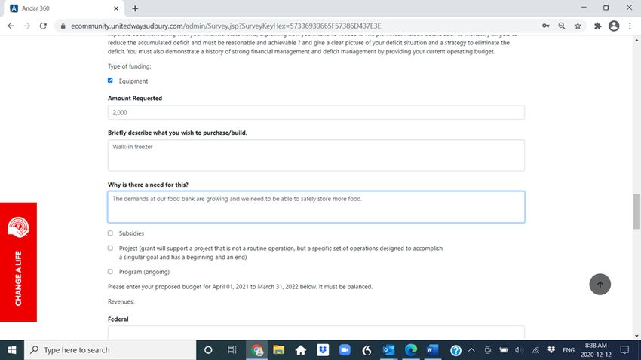Bookmark this page with the star
The image size is (641, 360).
tap(578, 26)
